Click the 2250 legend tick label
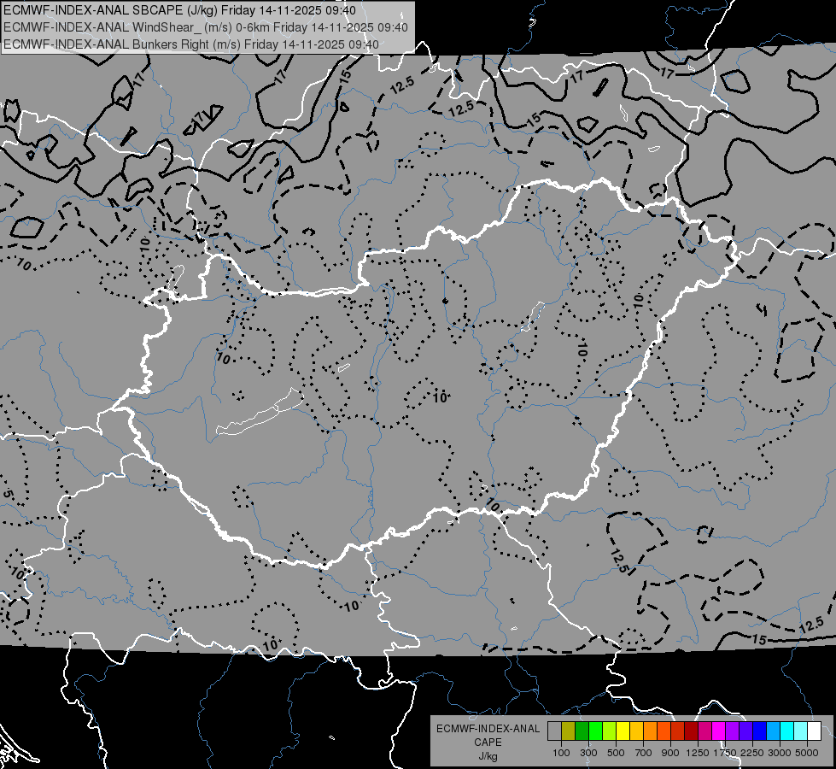The width and height of the screenshot is (836, 769). tap(753, 753)
